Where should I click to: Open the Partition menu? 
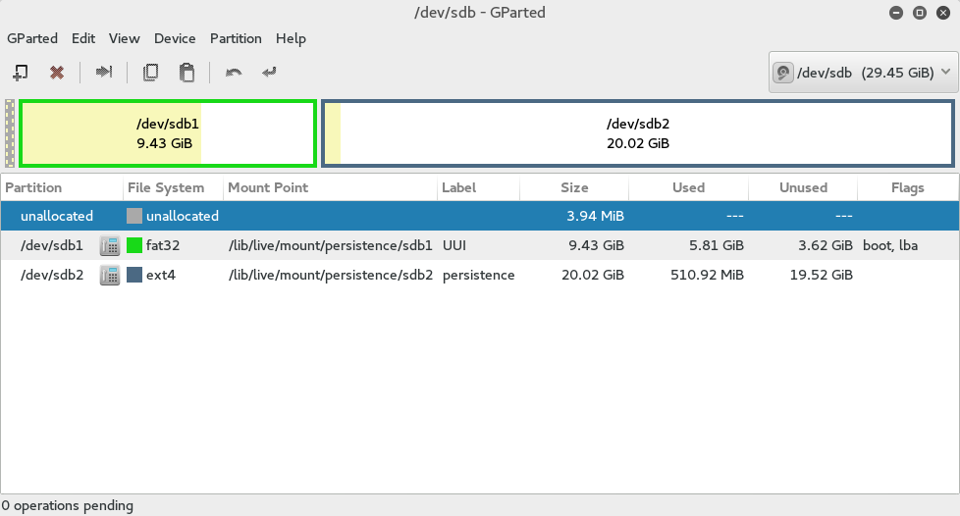tap(236, 38)
